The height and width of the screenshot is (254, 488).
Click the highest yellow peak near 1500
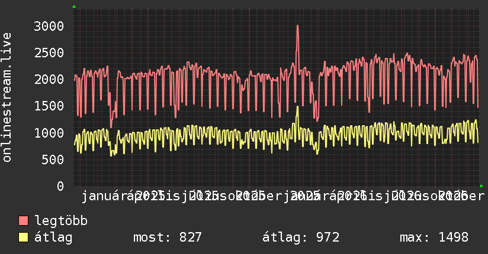[297, 107]
